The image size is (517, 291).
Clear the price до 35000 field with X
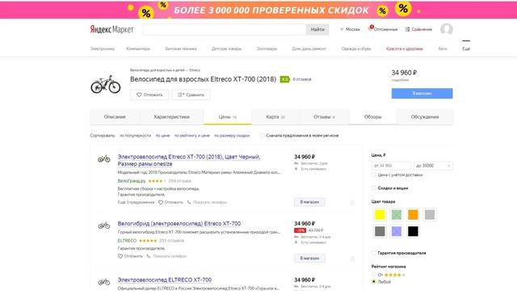449,166
